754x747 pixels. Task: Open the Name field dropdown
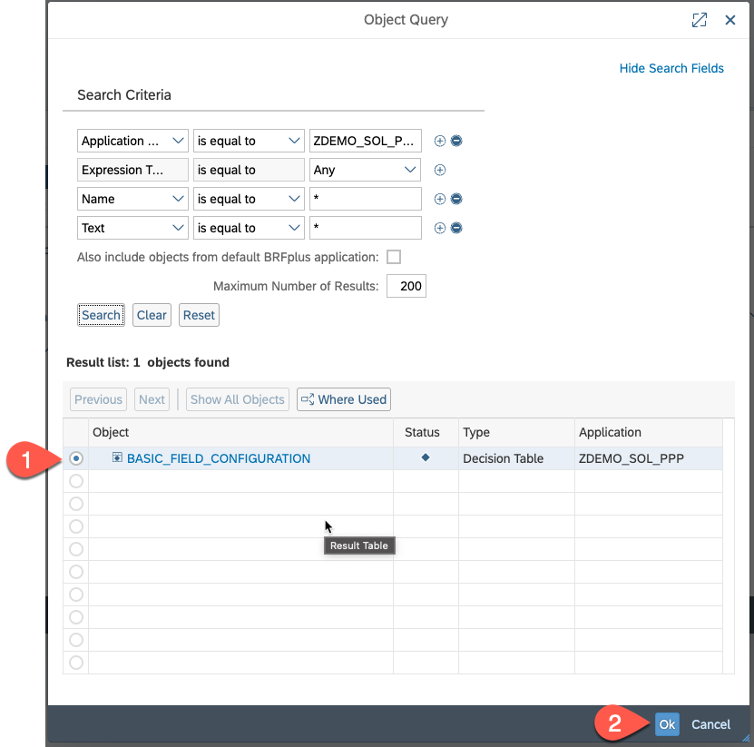pyautogui.click(x=178, y=199)
